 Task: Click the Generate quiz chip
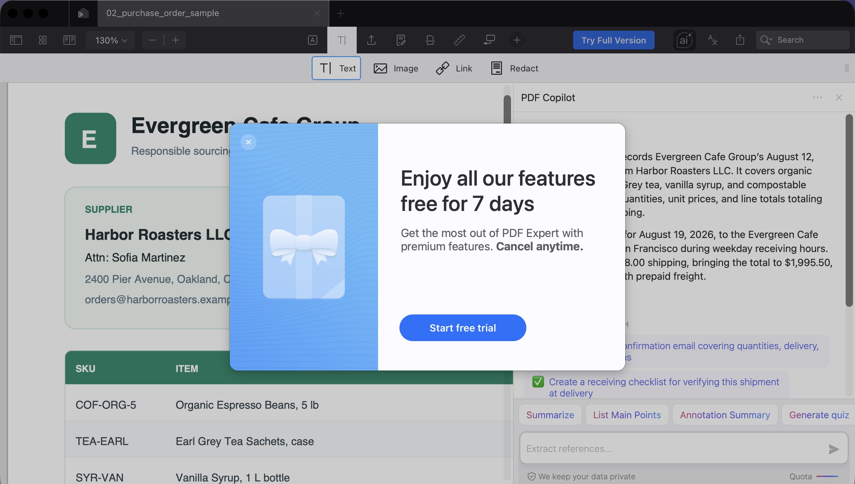[x=819, y=415]
